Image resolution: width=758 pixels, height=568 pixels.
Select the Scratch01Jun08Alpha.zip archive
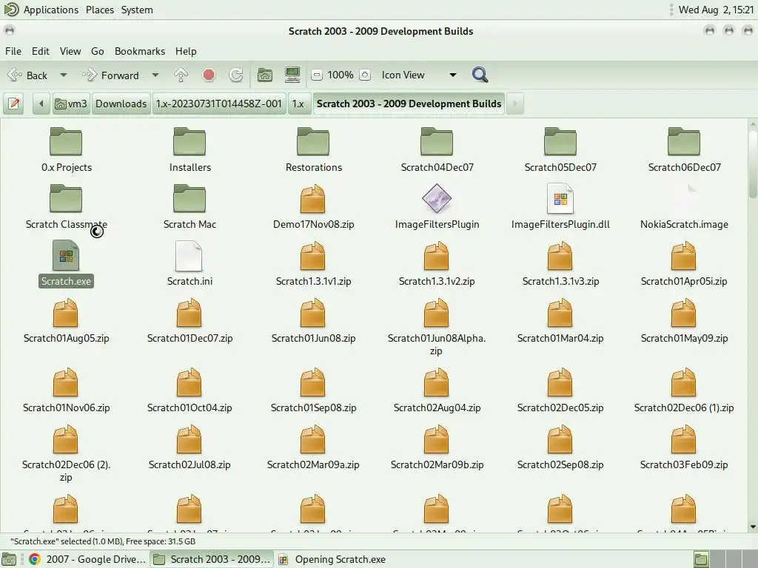(x=437, y=327)
